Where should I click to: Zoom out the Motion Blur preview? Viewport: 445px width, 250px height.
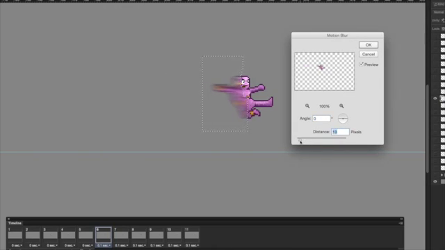point(307,106)
